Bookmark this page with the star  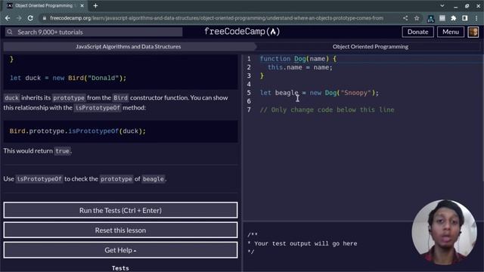(x=417, y=18)
